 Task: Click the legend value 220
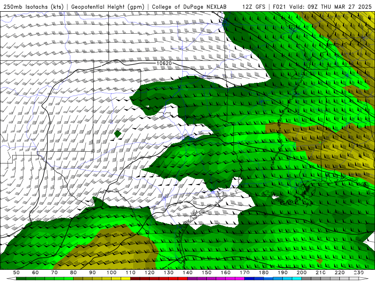(339, 273)
